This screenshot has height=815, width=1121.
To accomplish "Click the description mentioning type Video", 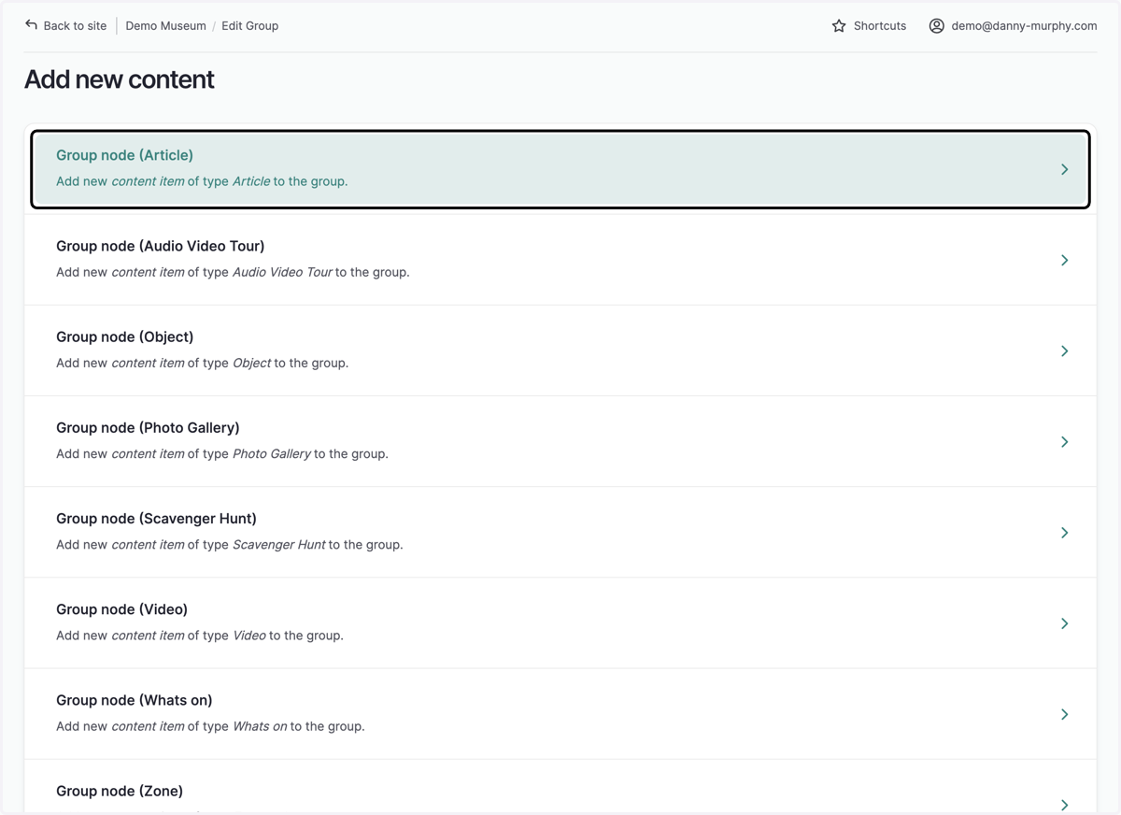I will (x=200, y=635).
